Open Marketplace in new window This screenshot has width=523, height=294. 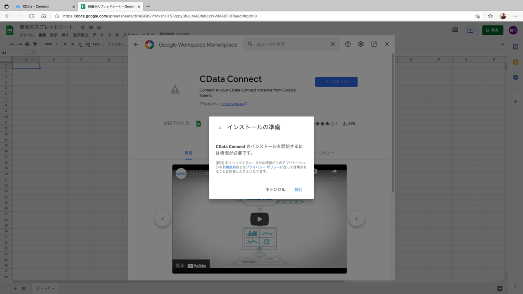click(x=374, y=44)
